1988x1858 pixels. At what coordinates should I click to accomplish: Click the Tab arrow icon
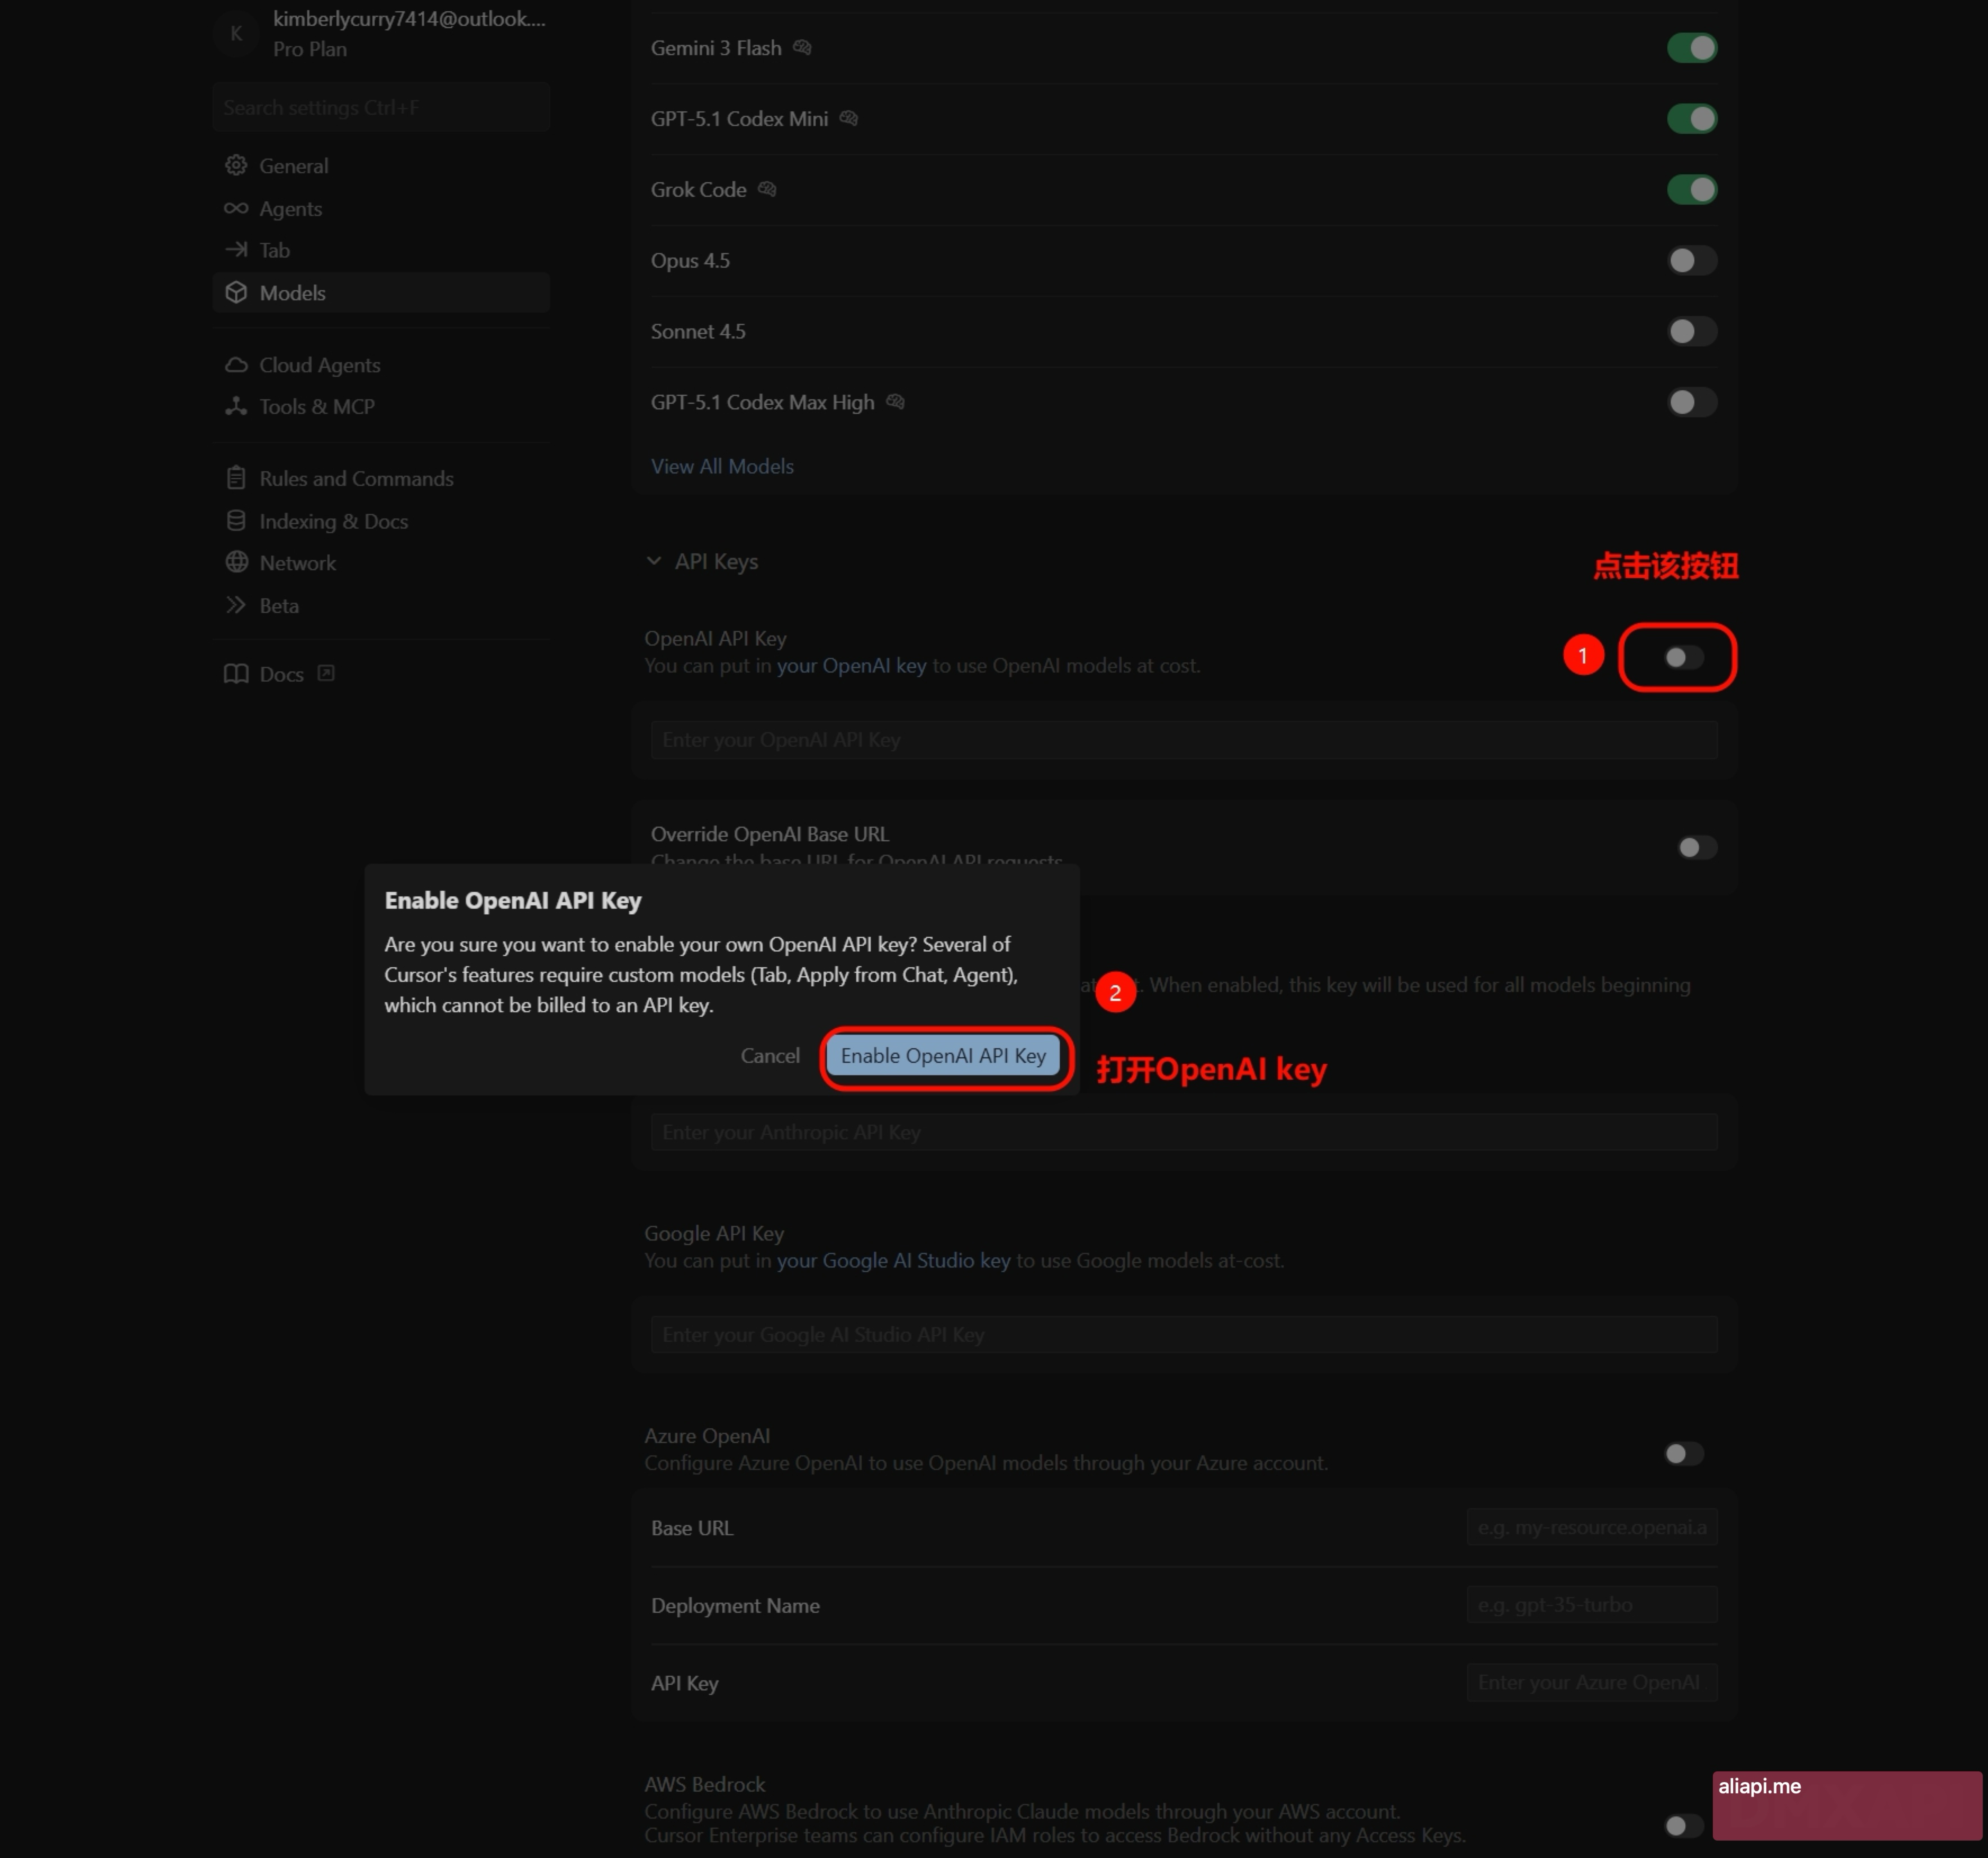click(x=236, y=250)
